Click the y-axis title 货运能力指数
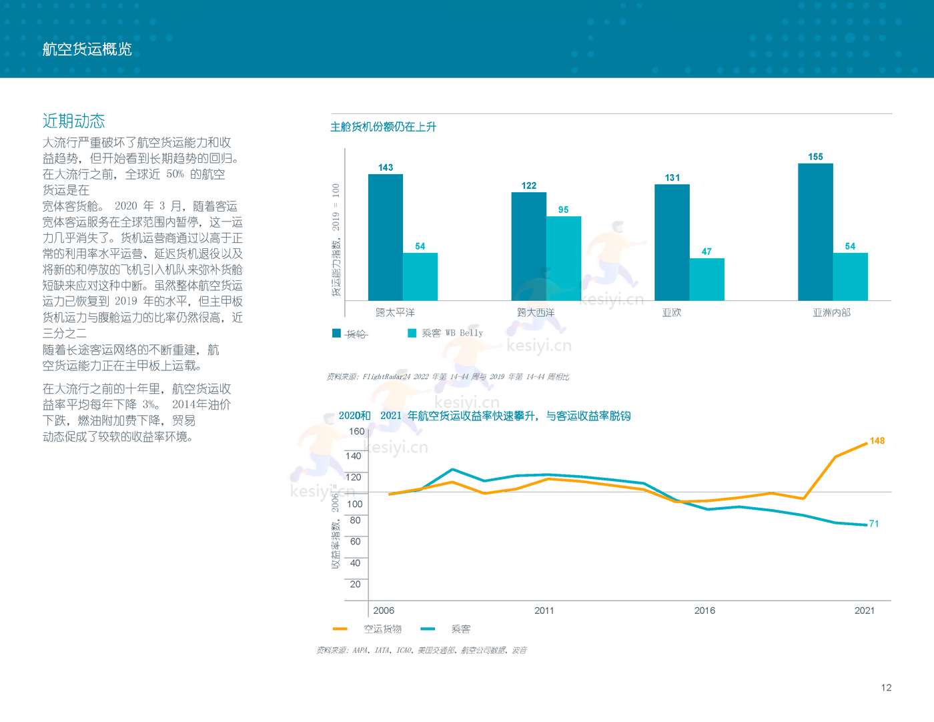 pyautogui.click(x=336, y=240)
